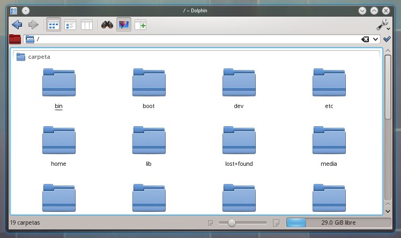Viewport: 401px width, 238px height.
Task: Clear the location bar text
Action: click(x=365, y=39)
